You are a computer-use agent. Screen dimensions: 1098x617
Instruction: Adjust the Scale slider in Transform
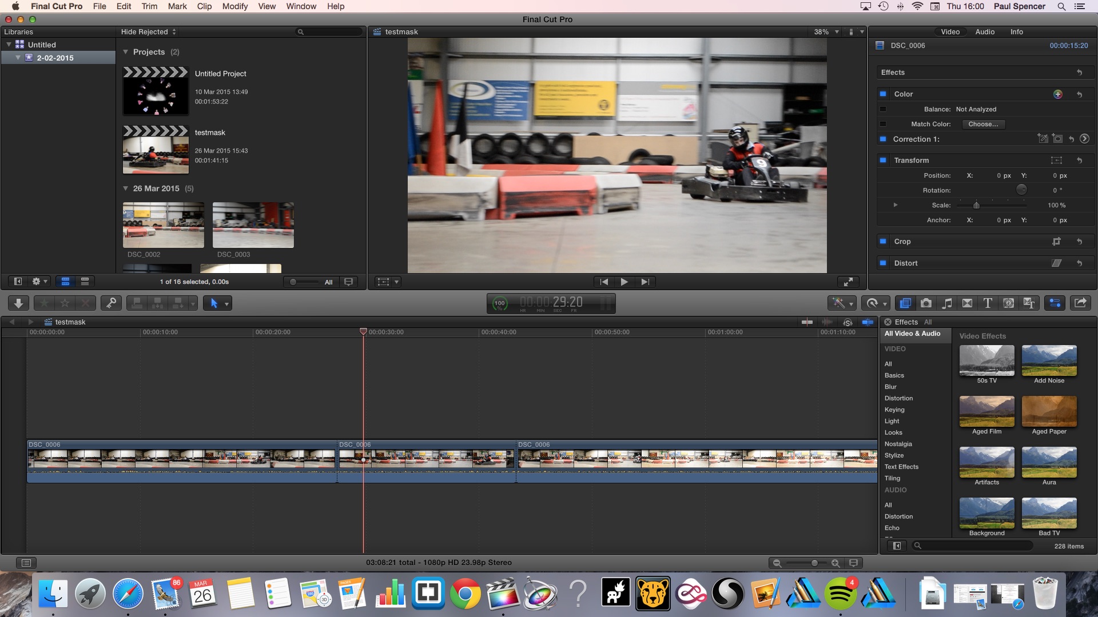pyautogui.click(x=976, y=205)
